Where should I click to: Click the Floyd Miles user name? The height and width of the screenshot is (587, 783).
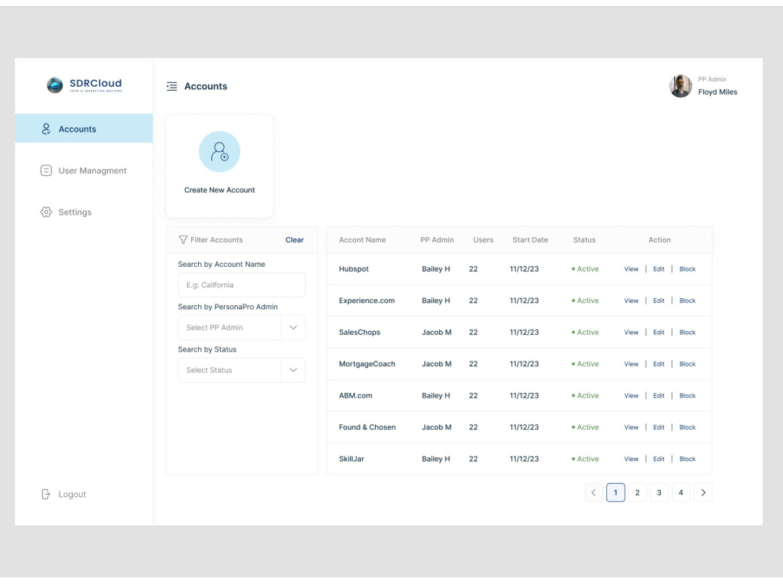coord(717,92)
